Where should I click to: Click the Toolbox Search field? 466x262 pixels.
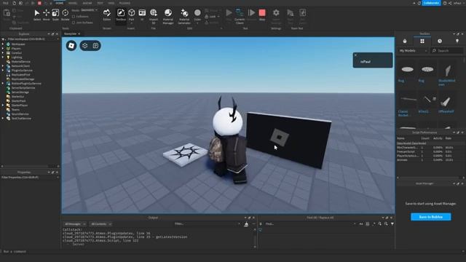[x=447, y=51]
